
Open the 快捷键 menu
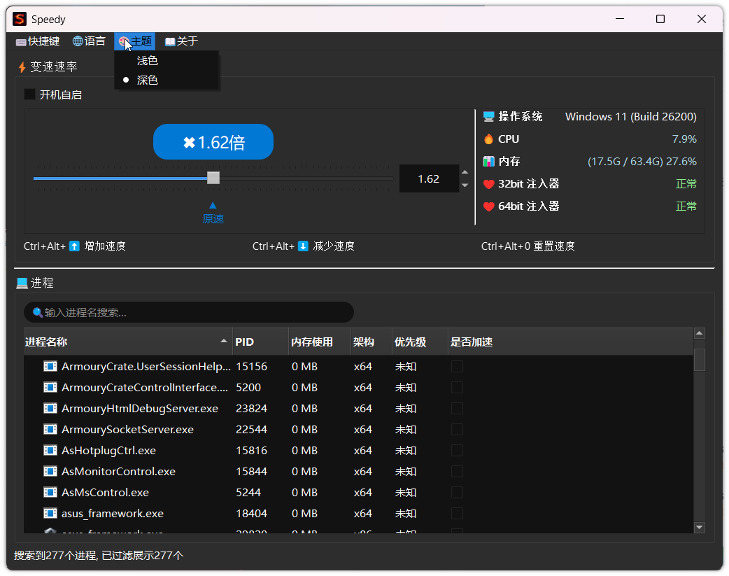click(37, 41)
